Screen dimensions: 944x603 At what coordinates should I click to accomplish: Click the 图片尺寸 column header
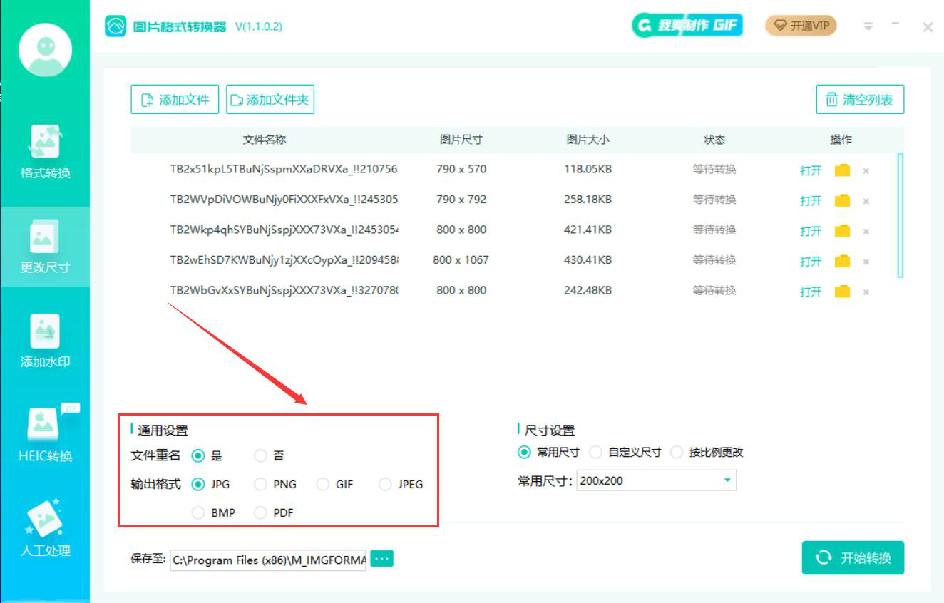click(x=461, y=140)
